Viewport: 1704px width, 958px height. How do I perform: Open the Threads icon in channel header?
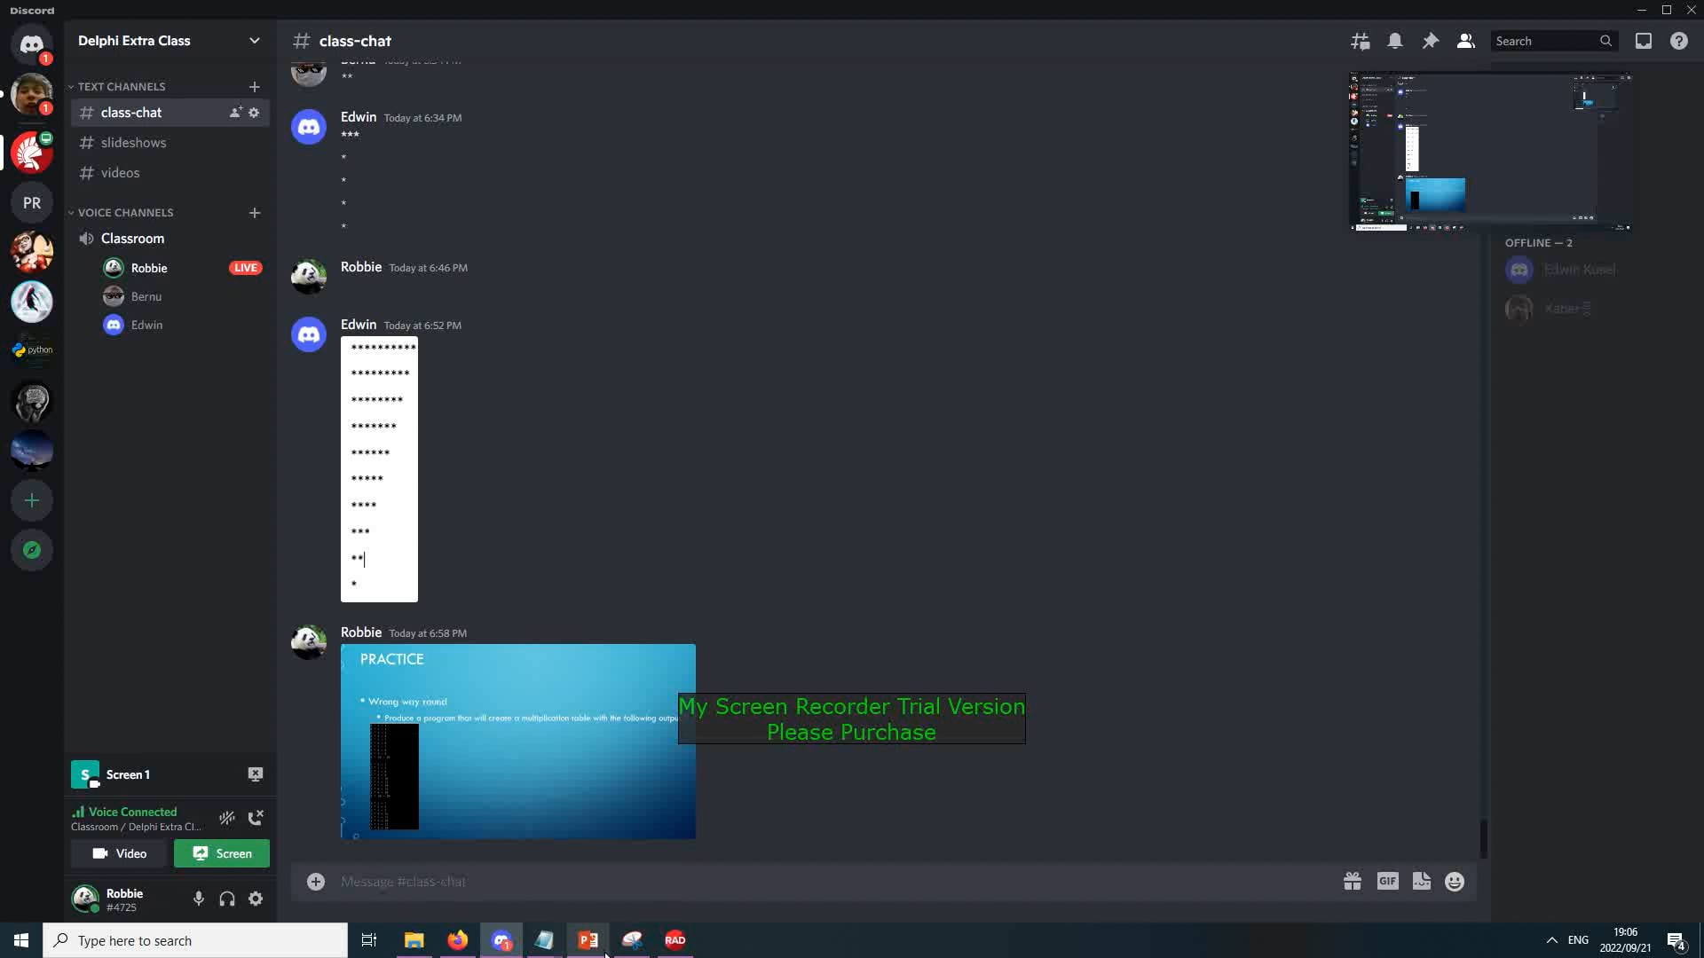[1360, 41]
